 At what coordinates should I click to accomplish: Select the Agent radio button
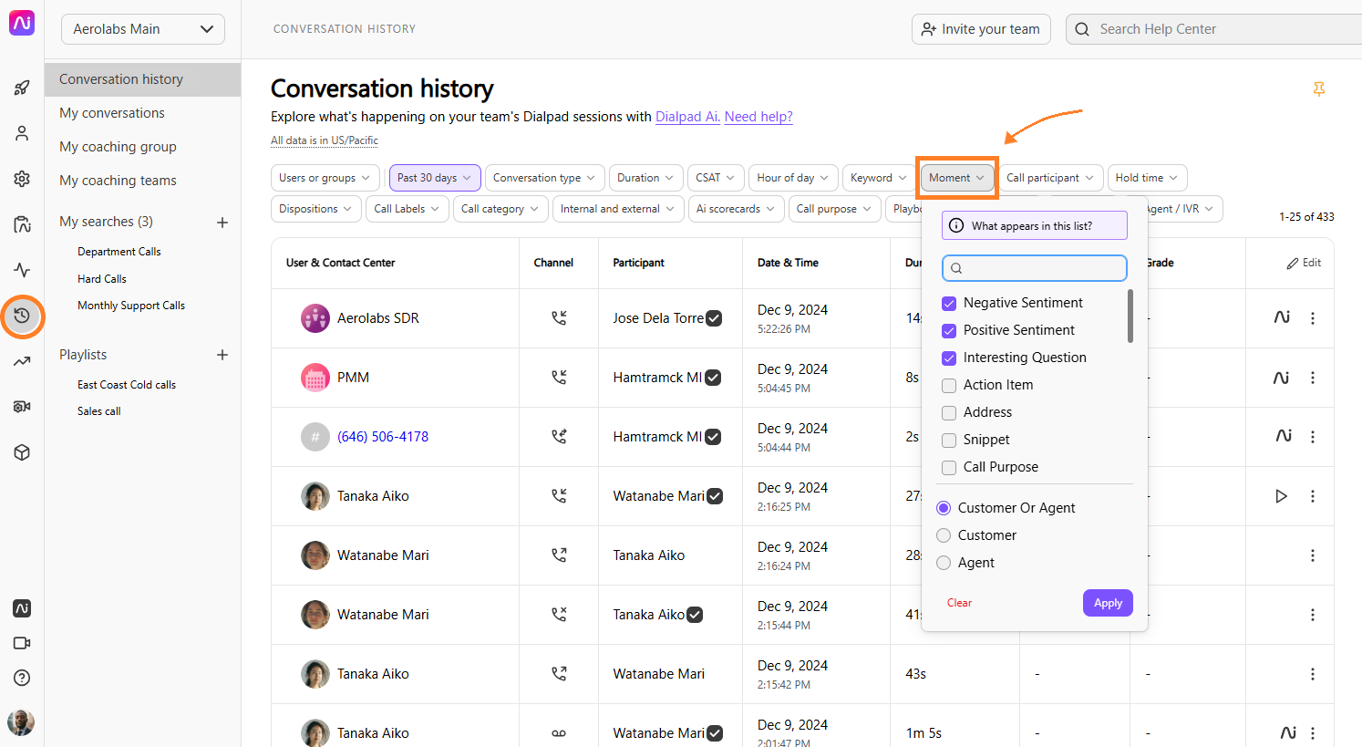tap(944, 563)
